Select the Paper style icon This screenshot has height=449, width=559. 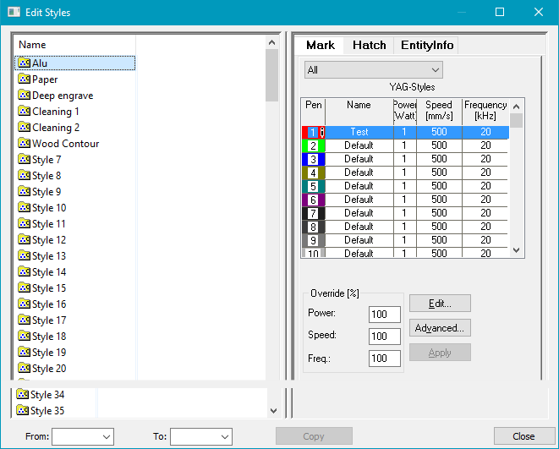25,79
